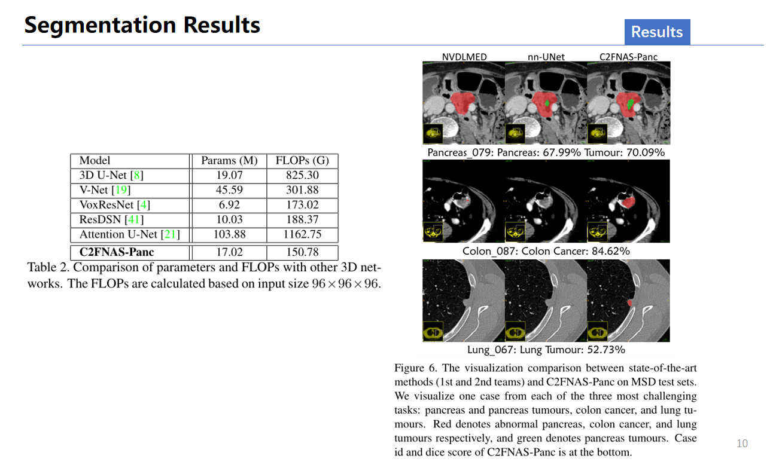Click the yellow orientation icon in C2FNAS-Panc colon image
Viewport: 773px width, 465px height.
pyautogui.click(x=598, y=232)
